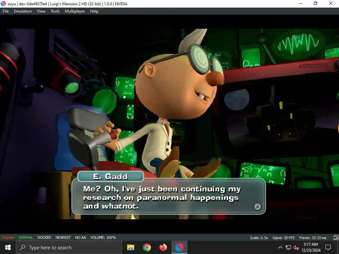Open the Tools menu

click(55, 11)
